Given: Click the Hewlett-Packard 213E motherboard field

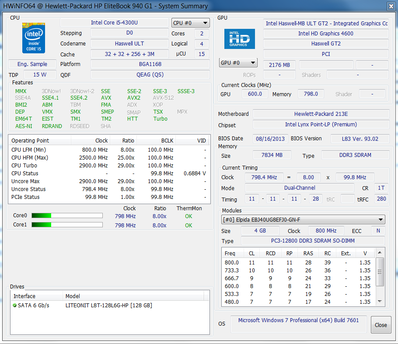Looking at the screenshot, I should pyautogui.click(x=321, y=114).
